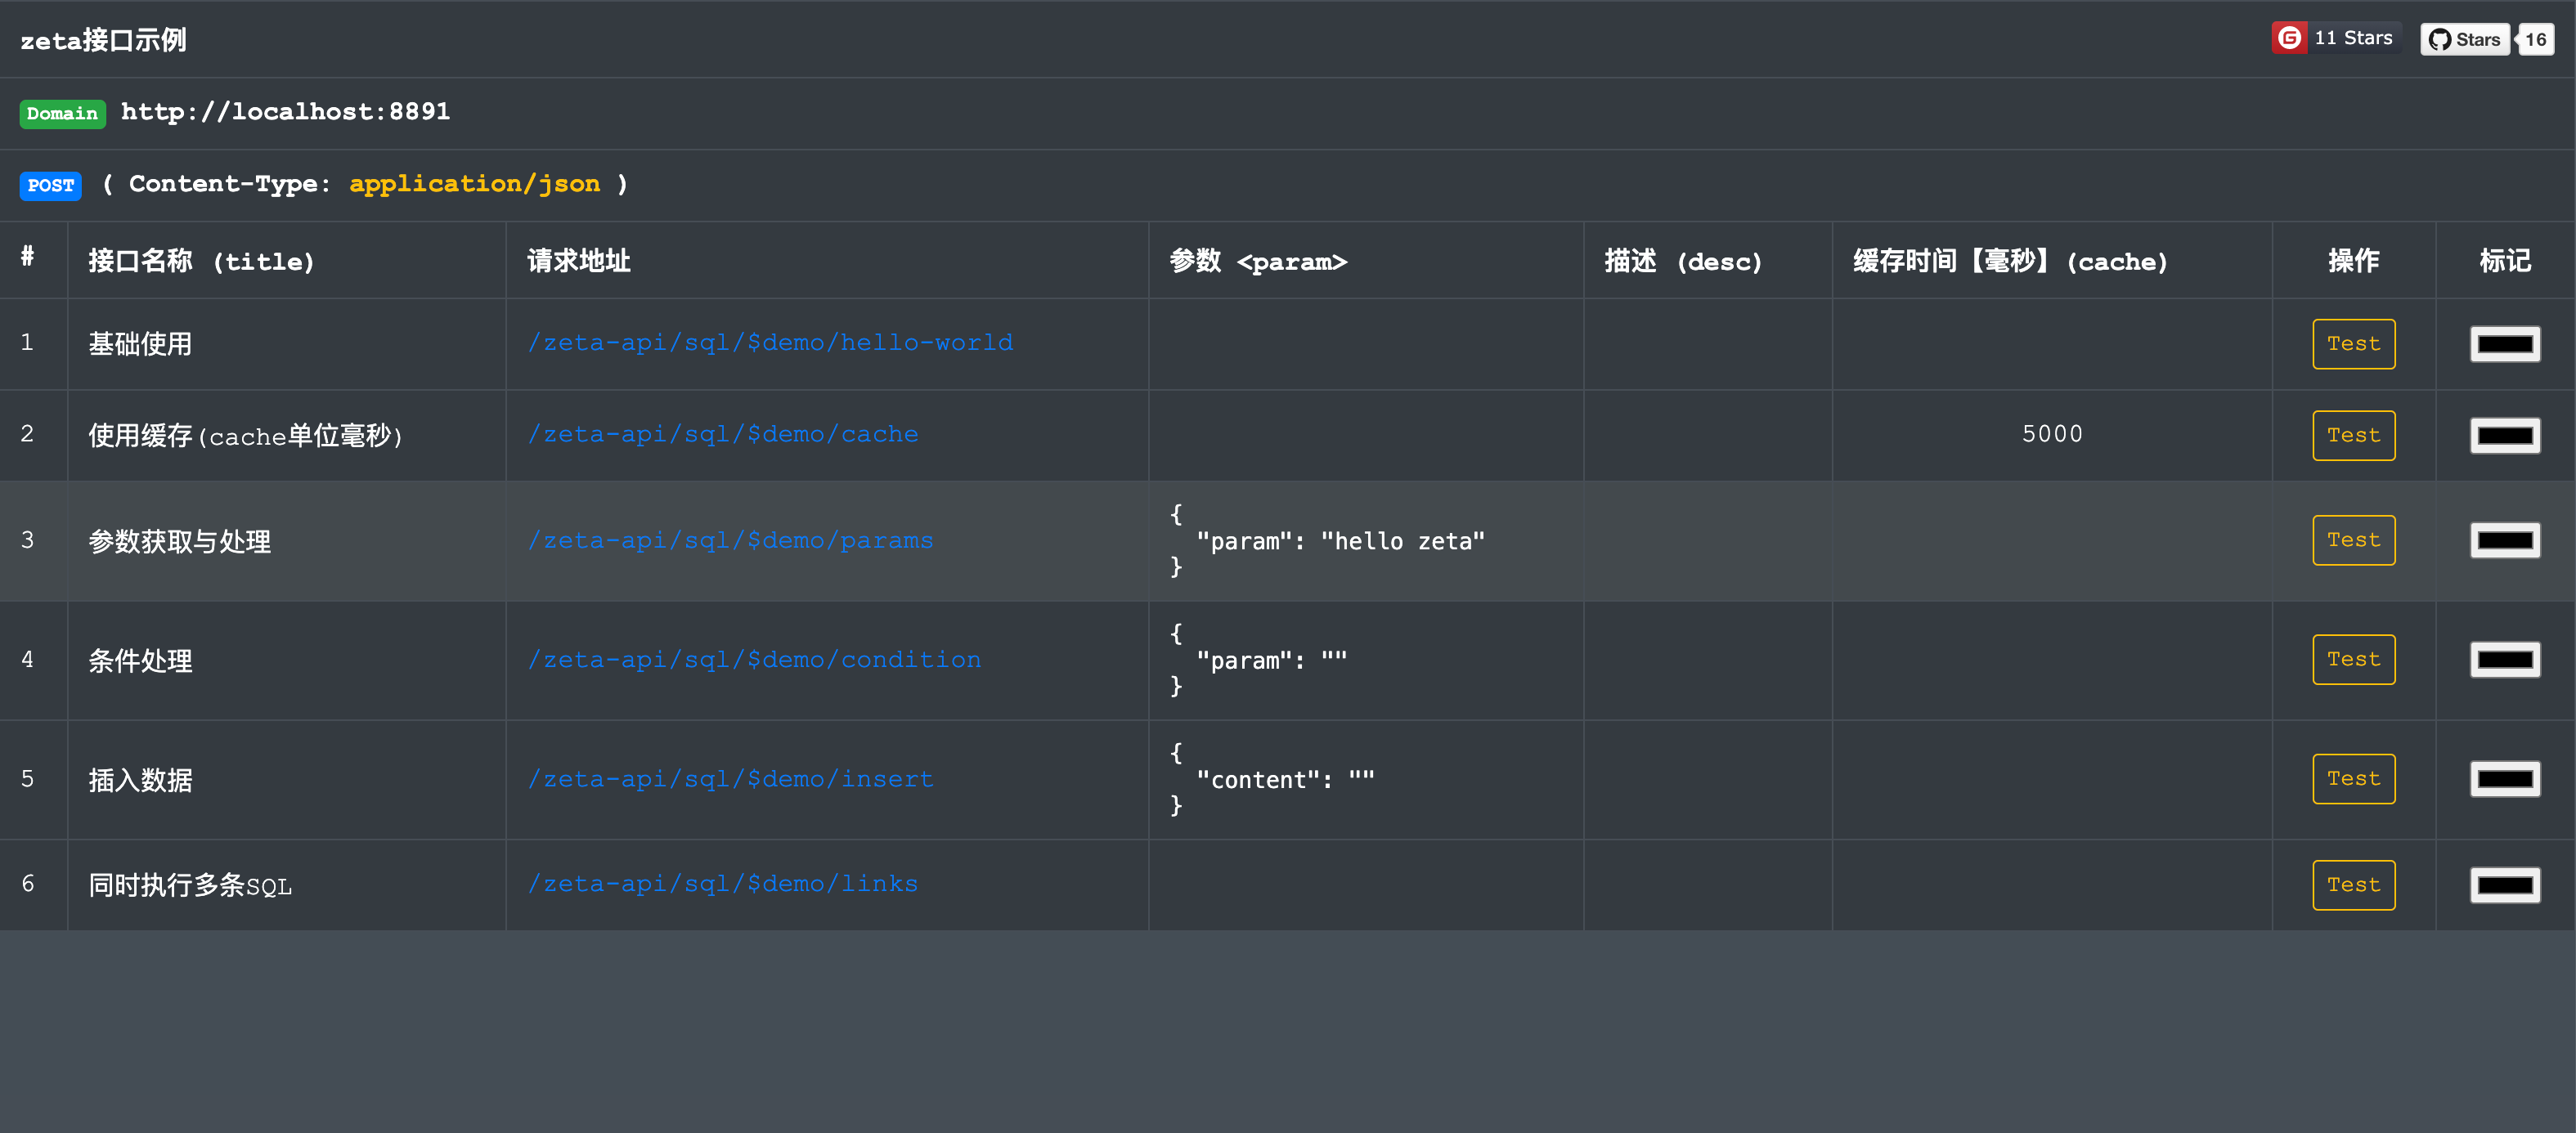Click the blue POST badge
This screenshot has width=2576, height=1133.
[x=50, y=185]
